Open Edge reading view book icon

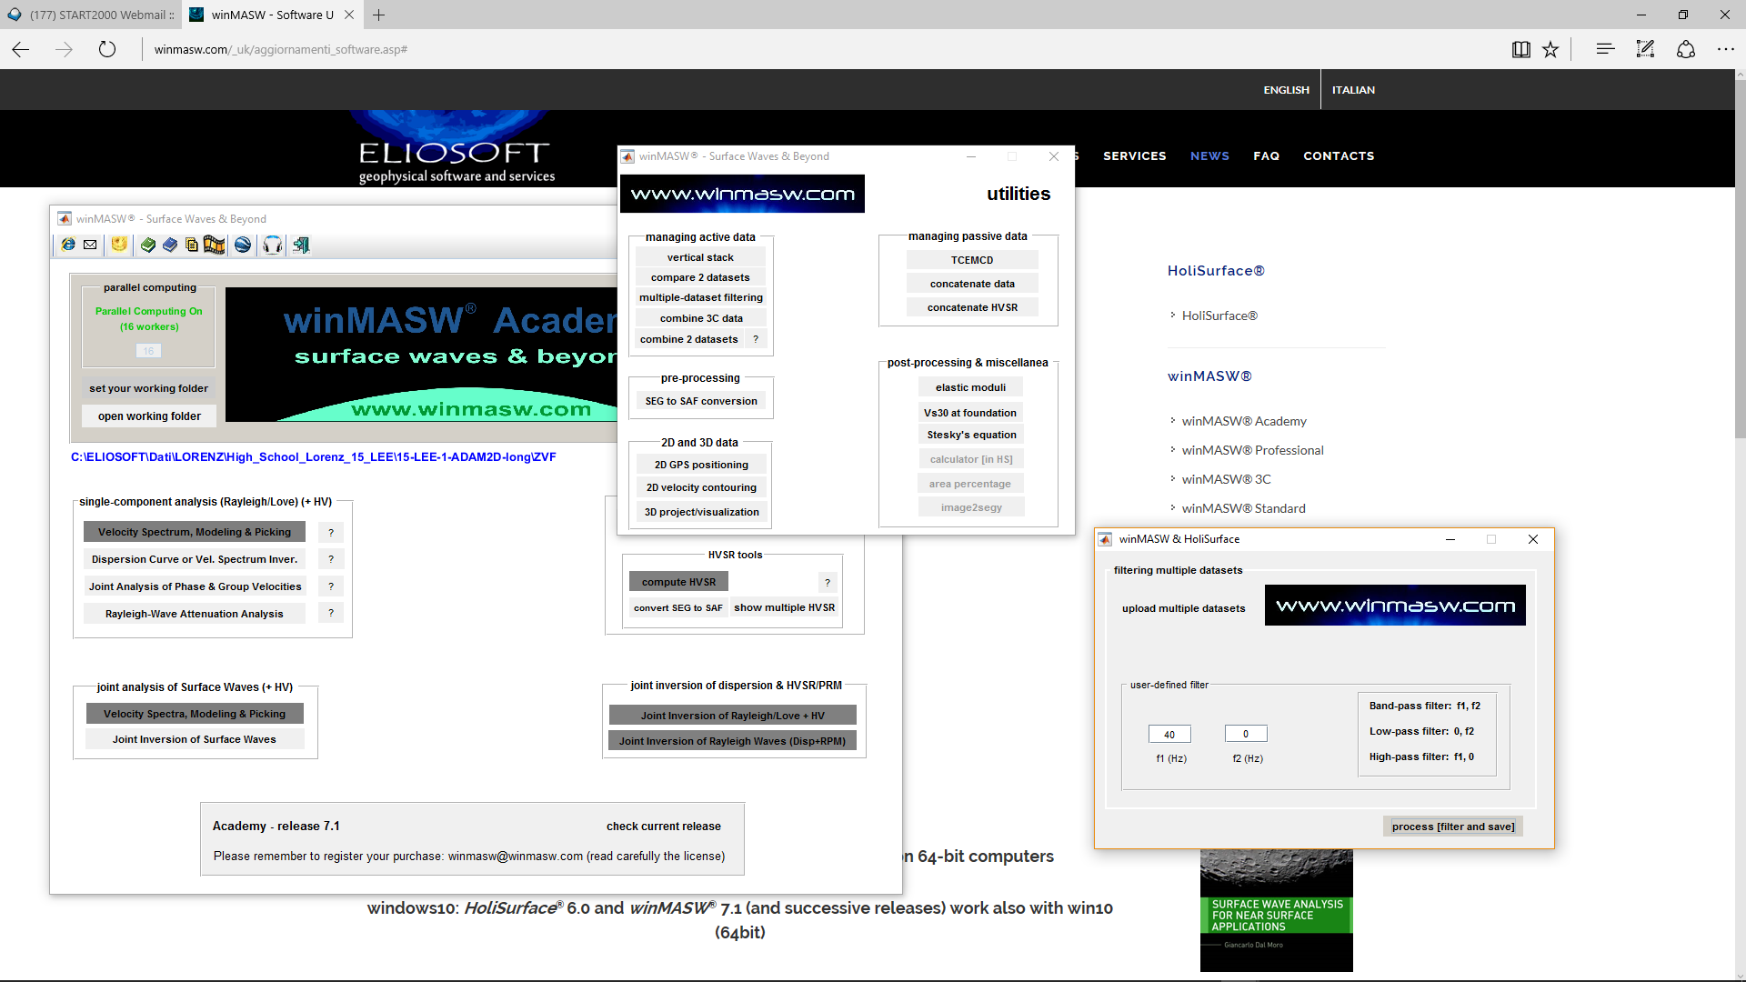(x=1520, y=49)
